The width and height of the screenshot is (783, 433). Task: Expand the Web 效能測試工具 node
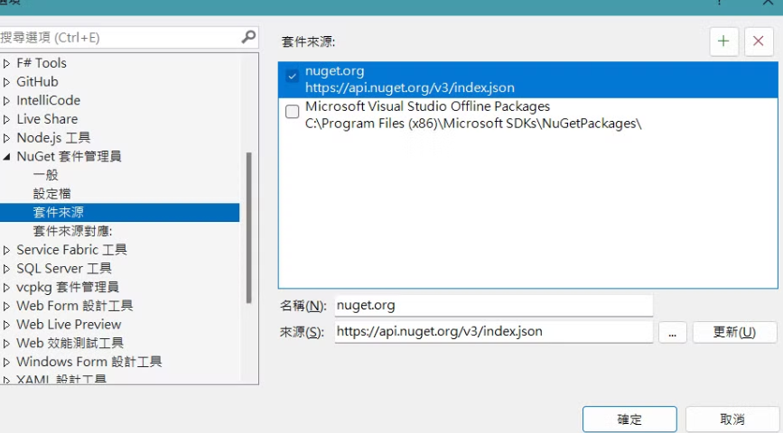(x=6, y=343)
